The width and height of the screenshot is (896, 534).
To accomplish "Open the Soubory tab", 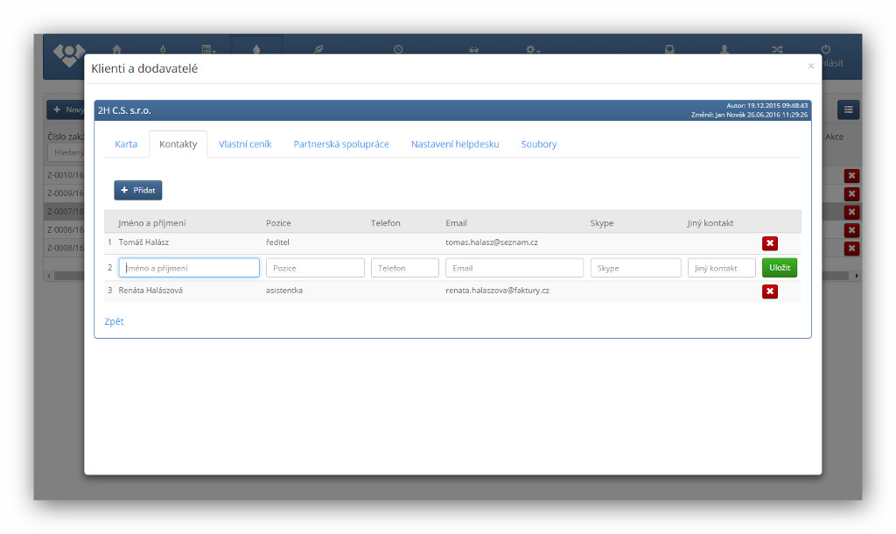I will point(539,144).
